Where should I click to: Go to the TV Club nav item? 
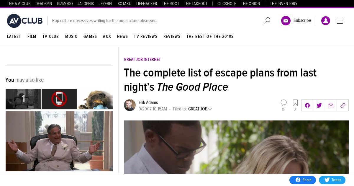coord(51,37)
